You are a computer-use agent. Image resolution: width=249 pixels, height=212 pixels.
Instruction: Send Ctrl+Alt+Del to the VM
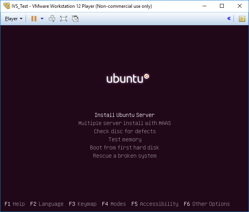click(x=52, y=19)
